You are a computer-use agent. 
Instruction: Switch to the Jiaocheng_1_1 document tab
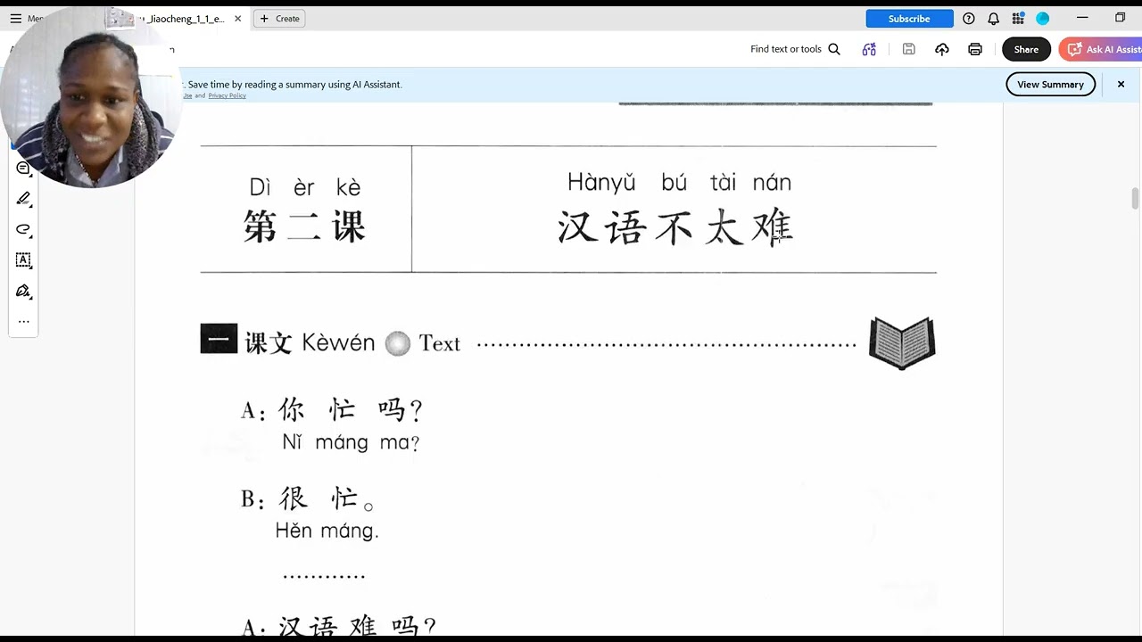183,18
